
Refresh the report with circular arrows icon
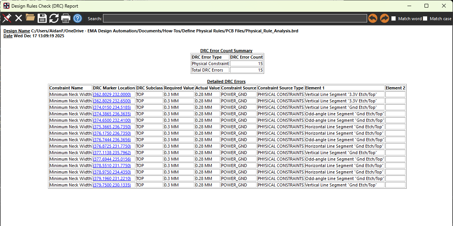(x=54, y=18)
